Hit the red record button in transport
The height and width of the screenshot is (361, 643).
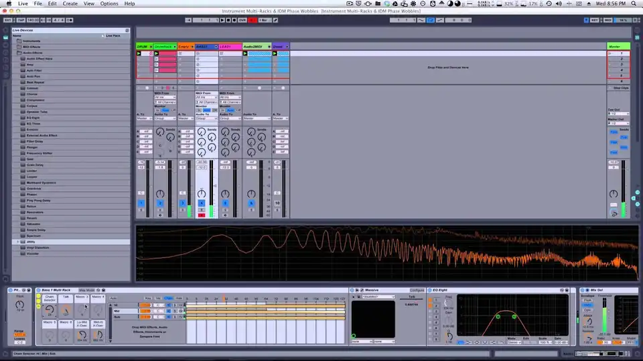click(x=252, y=20)
